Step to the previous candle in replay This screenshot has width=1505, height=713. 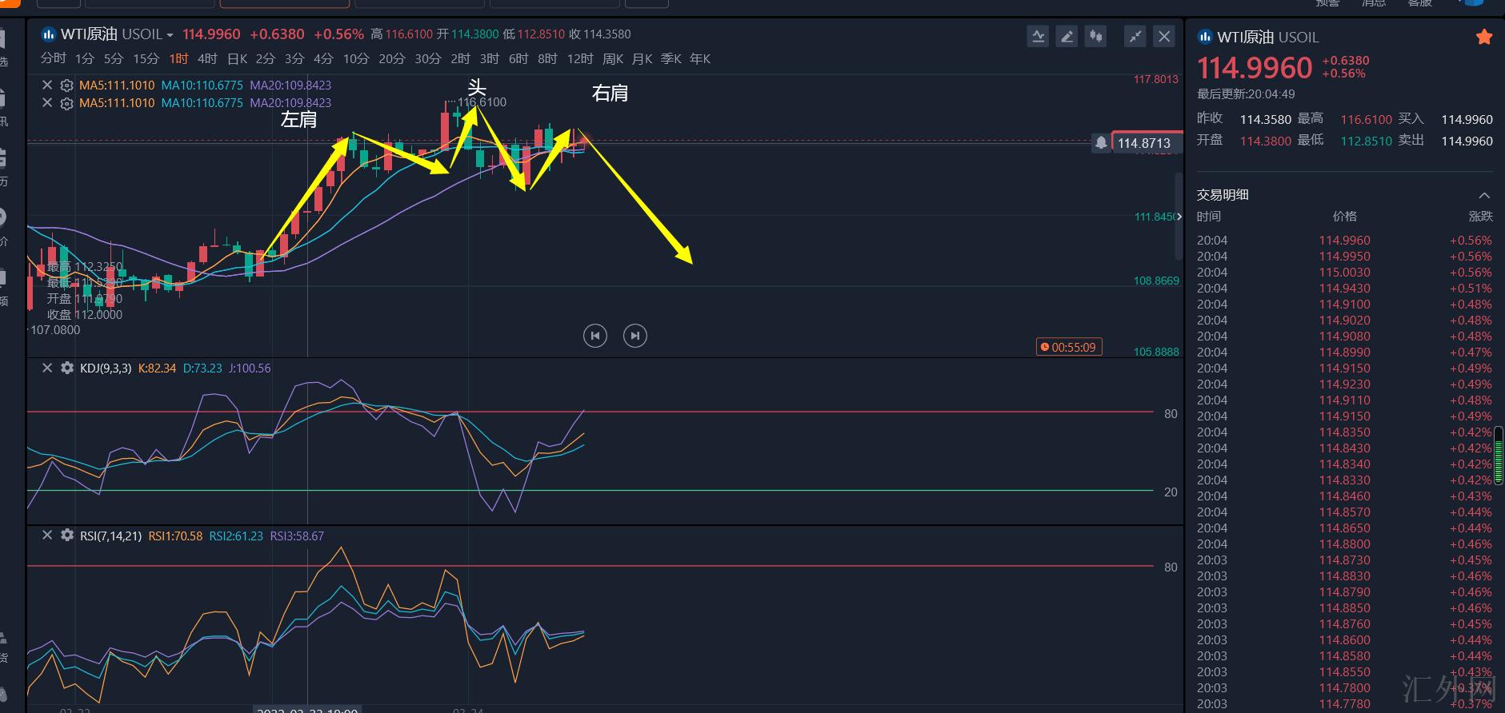[x=595, y=336]
